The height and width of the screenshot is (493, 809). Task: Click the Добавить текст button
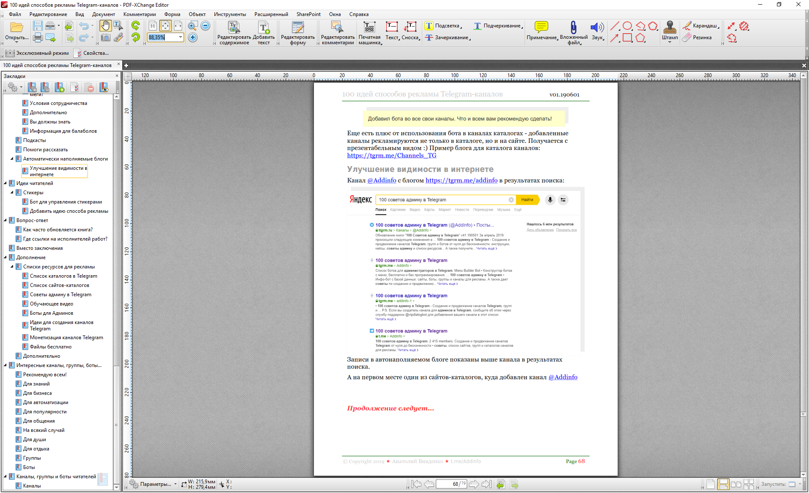click(264, 33)
